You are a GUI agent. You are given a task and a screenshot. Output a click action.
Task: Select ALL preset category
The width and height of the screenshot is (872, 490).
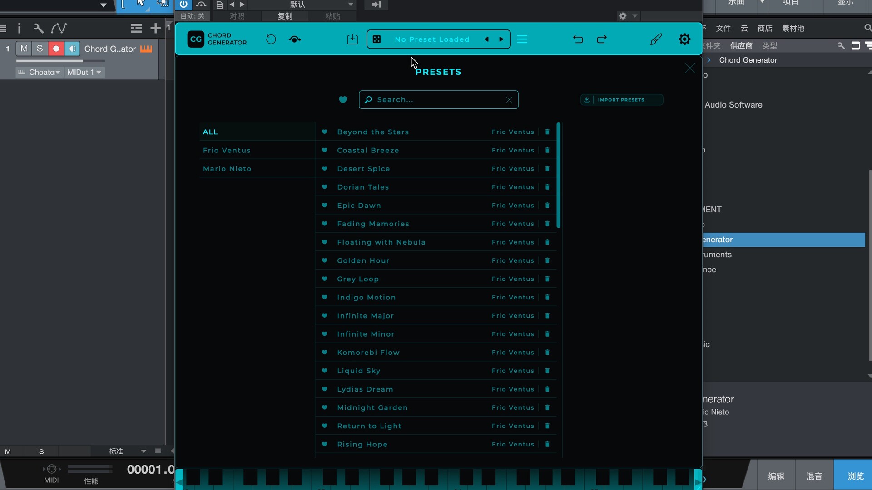257,132
